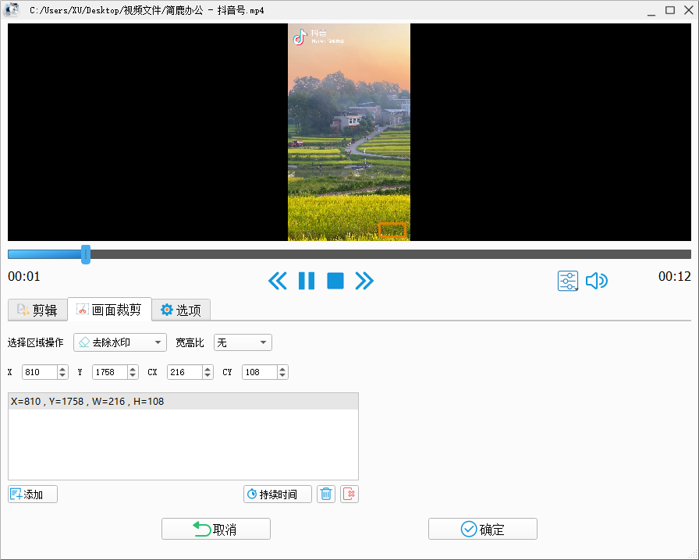Remove all regions with the red delete icon

[x=349, y=494]
